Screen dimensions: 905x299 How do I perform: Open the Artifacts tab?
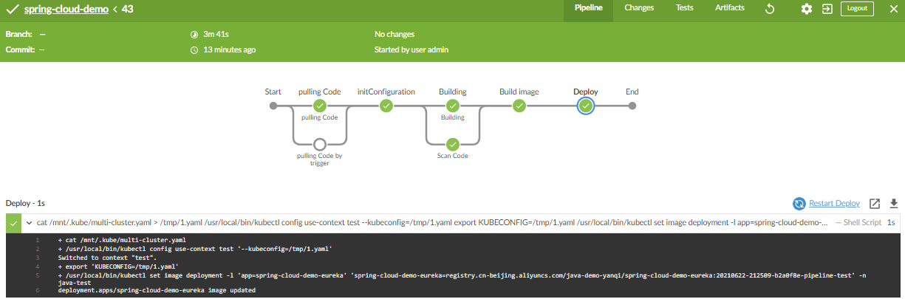pyautogui.click(x=730, y=8)
